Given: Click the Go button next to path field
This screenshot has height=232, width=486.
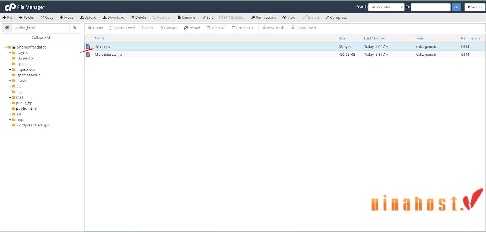Looking at the screenshot, I should point(75,28).
